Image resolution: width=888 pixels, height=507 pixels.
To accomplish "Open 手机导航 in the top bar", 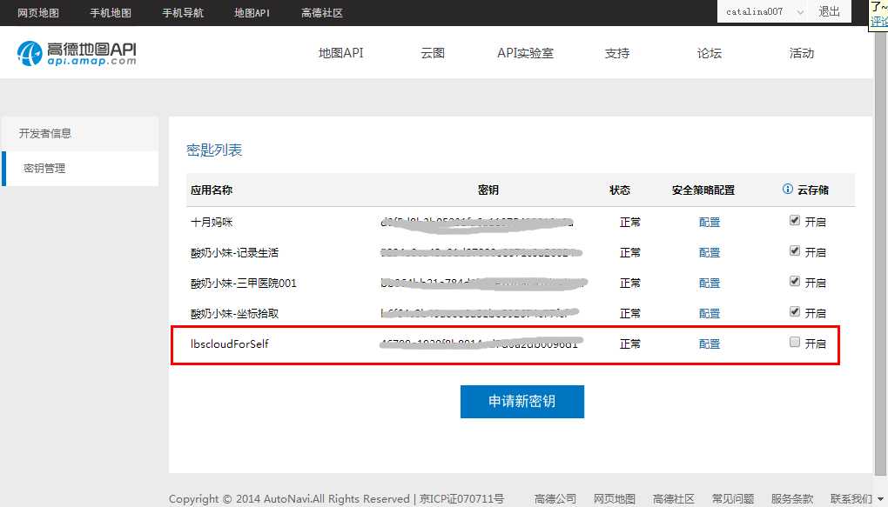I will click(182, 12).
